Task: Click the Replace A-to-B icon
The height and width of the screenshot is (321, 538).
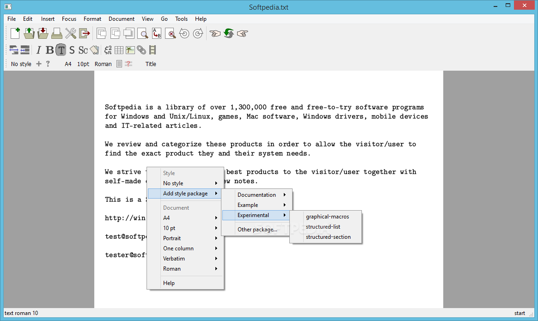Action: (157, 33)
